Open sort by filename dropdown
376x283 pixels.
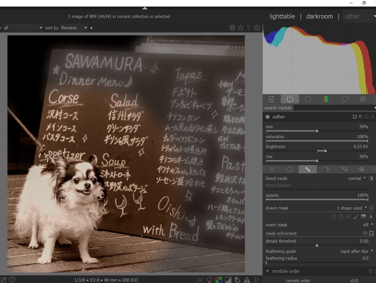point(74,28)
